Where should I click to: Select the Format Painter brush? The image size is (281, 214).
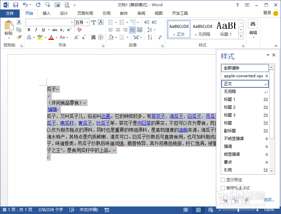19,38
